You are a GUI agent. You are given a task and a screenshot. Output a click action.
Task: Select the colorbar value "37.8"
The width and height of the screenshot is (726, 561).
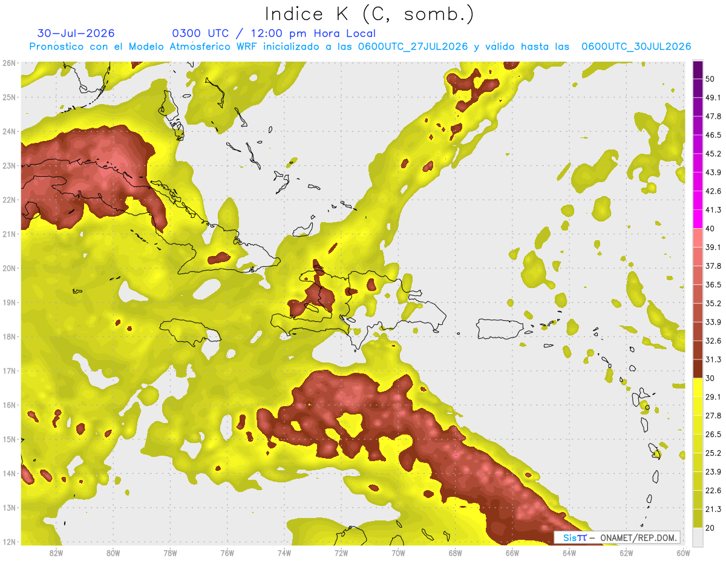(713, 266)
